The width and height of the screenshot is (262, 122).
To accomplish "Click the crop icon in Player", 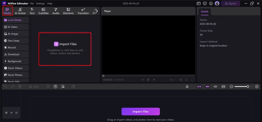I will tap(186, 80).
